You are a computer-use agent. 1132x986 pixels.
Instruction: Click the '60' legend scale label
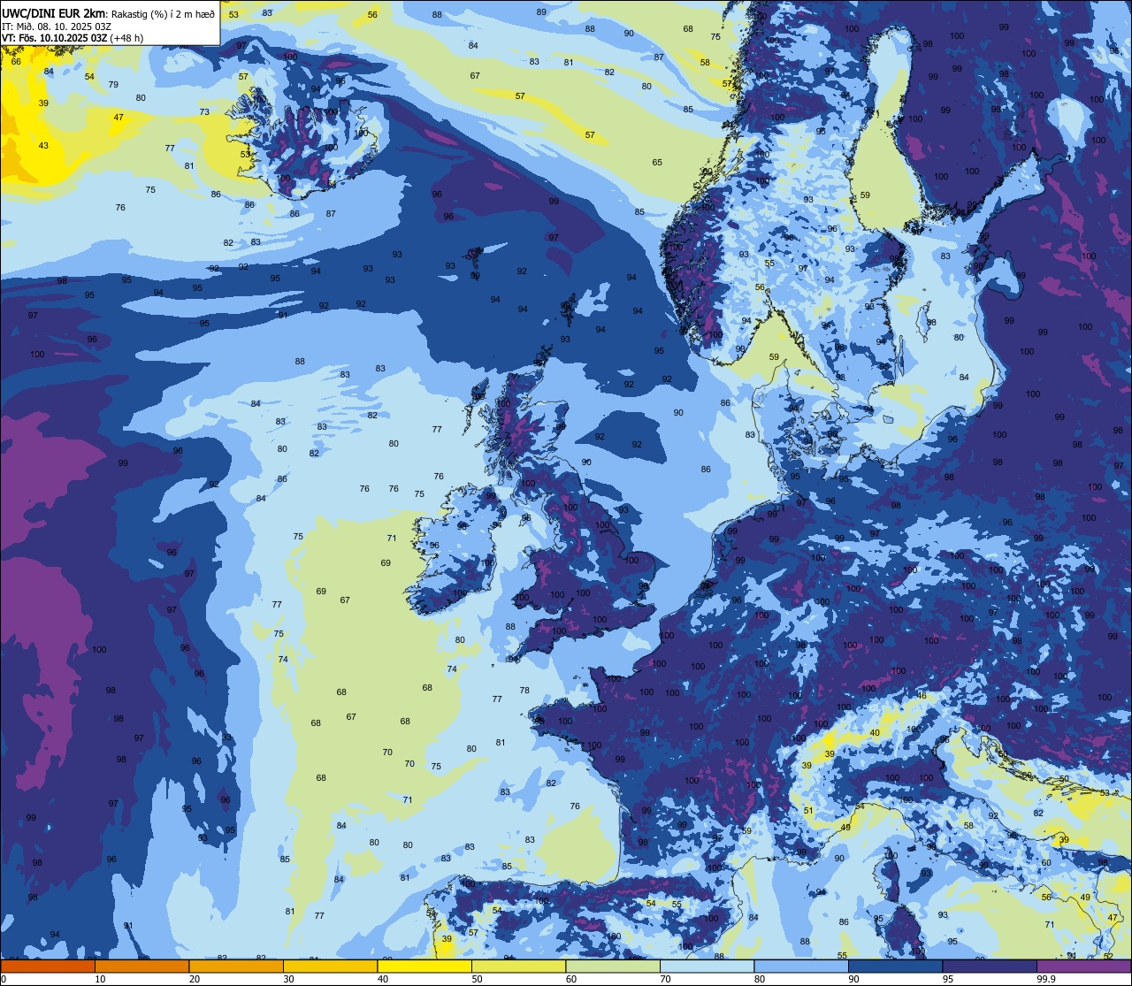[x=571, y=979]
